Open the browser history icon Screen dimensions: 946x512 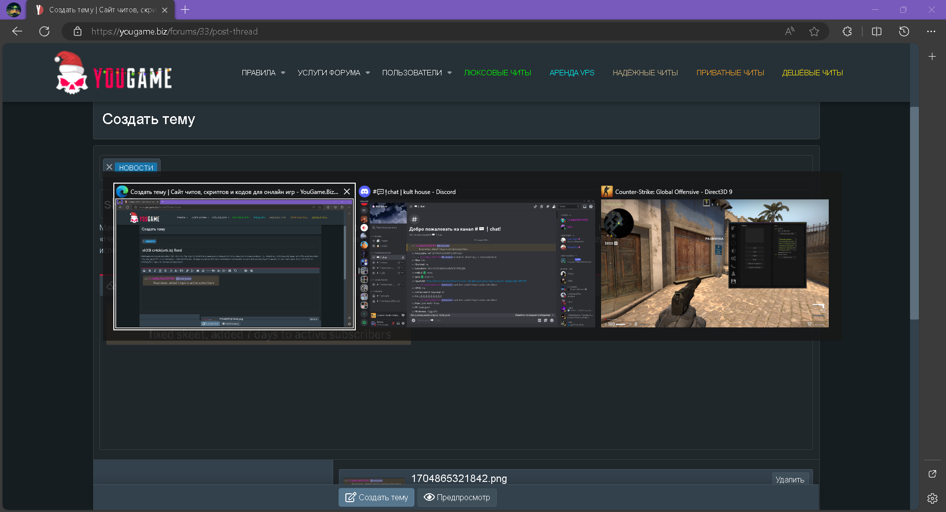[904, 32]
